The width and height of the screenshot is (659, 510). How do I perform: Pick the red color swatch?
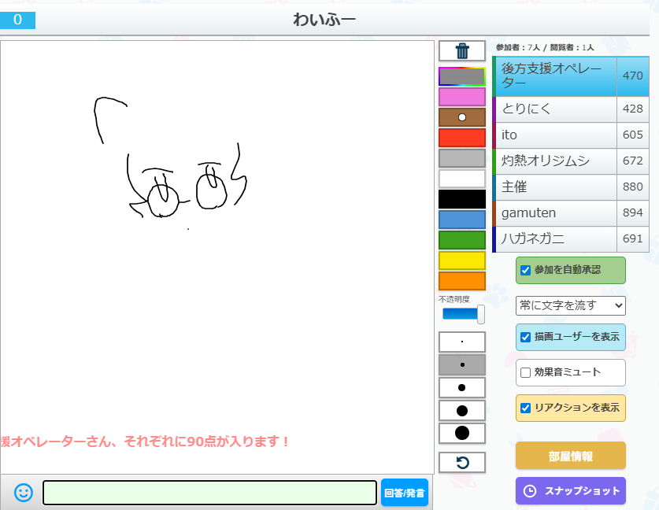(462, 138)
